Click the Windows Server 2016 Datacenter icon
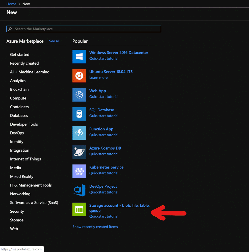Viewport: 249px width, 252px height. (79, 57)
